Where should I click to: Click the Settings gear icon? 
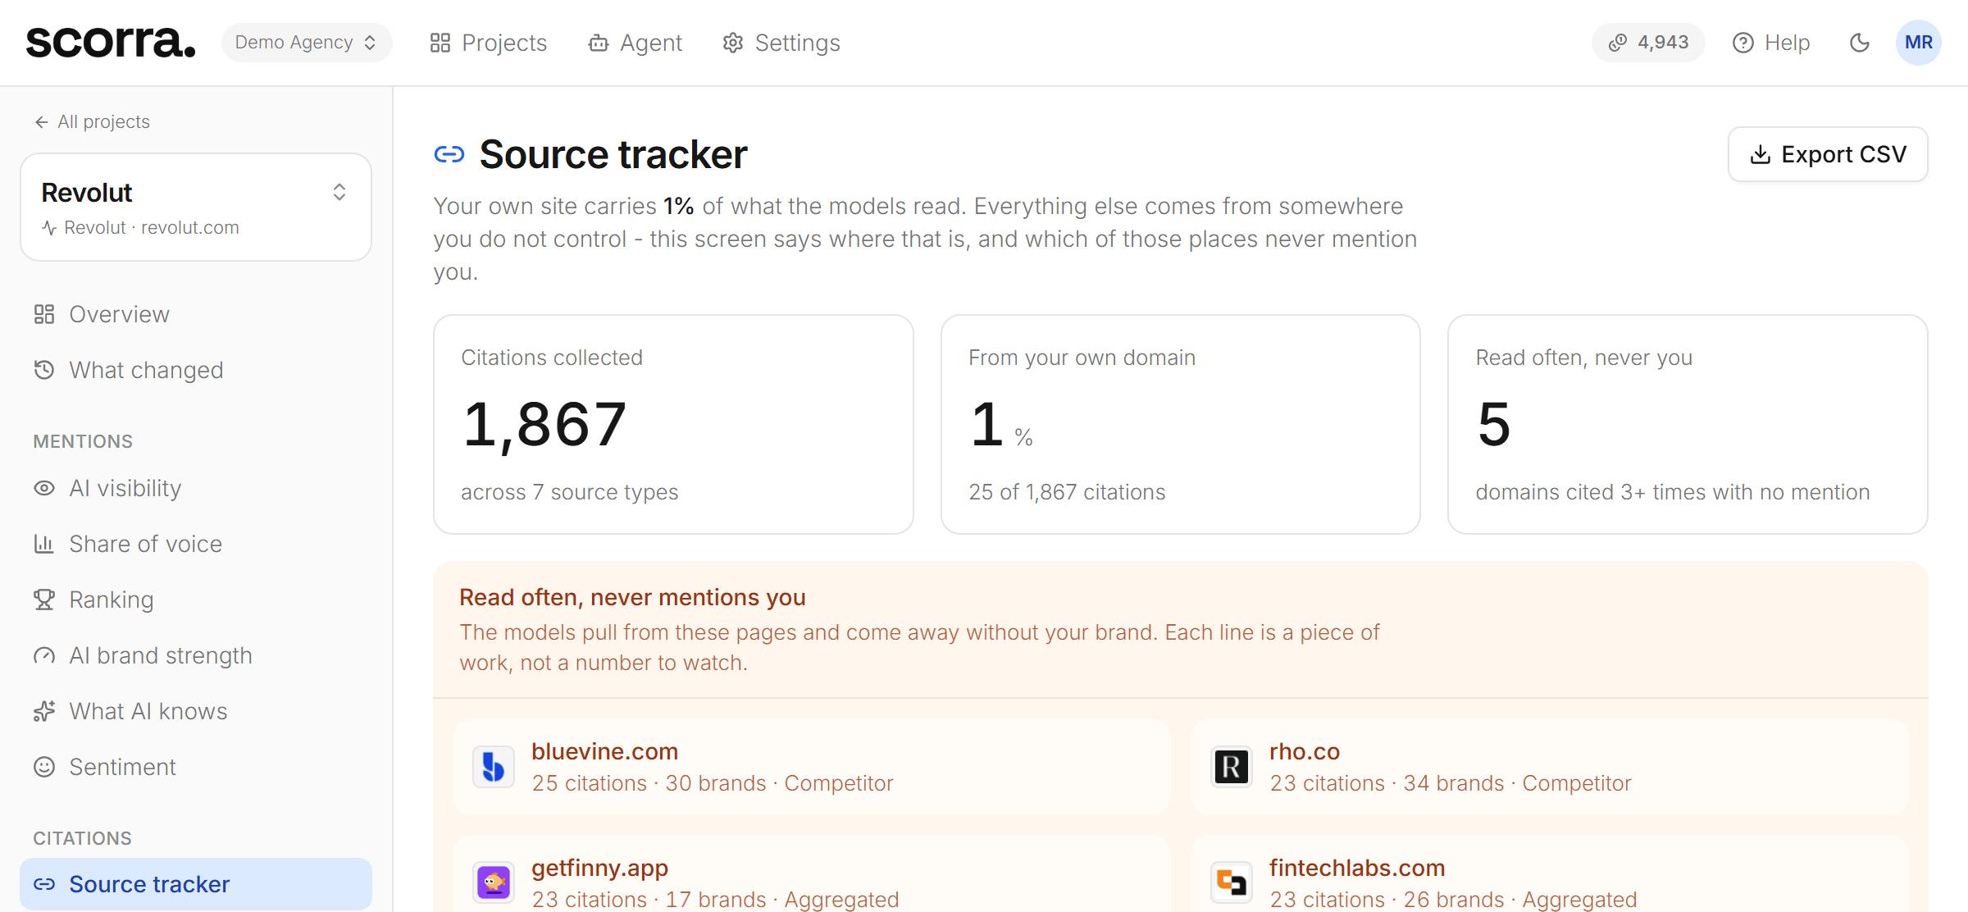(733, 43)
